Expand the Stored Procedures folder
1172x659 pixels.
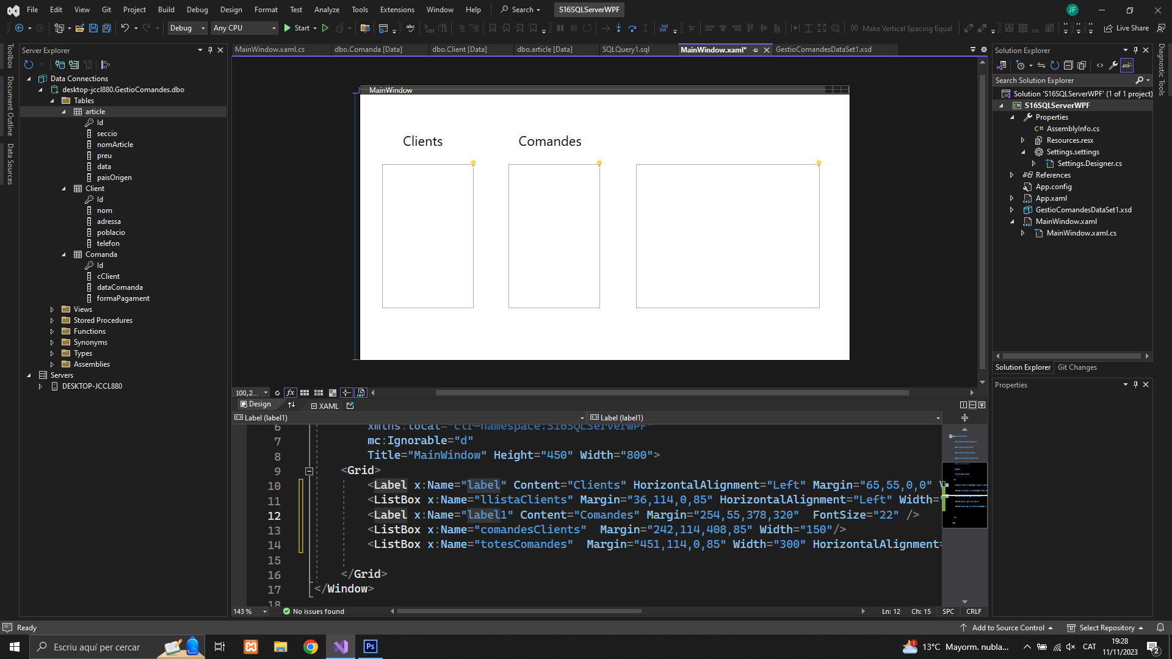click(x=52, y=320)
